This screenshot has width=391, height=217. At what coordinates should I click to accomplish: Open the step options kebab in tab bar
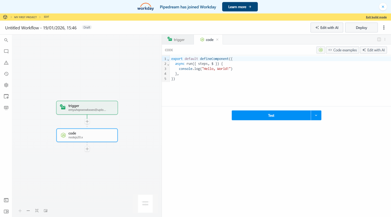pyautogui.click(x=385, y=39)
